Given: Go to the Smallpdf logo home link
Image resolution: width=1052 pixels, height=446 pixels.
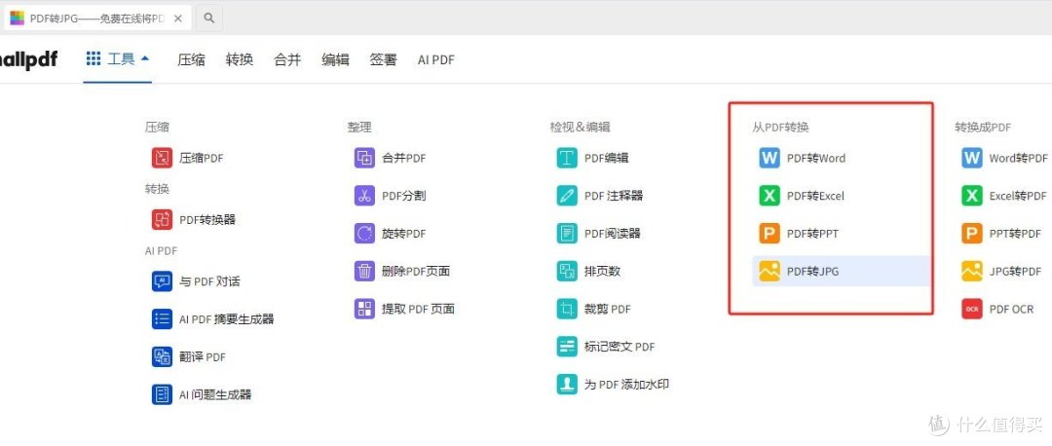Looking at the screenshot, I should click(x=29, y=59).
